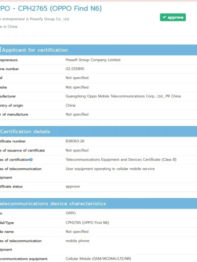This screenshot has height=262, width=197.
Task: Click Not specified in trade name row
Action: coord(77,232)
